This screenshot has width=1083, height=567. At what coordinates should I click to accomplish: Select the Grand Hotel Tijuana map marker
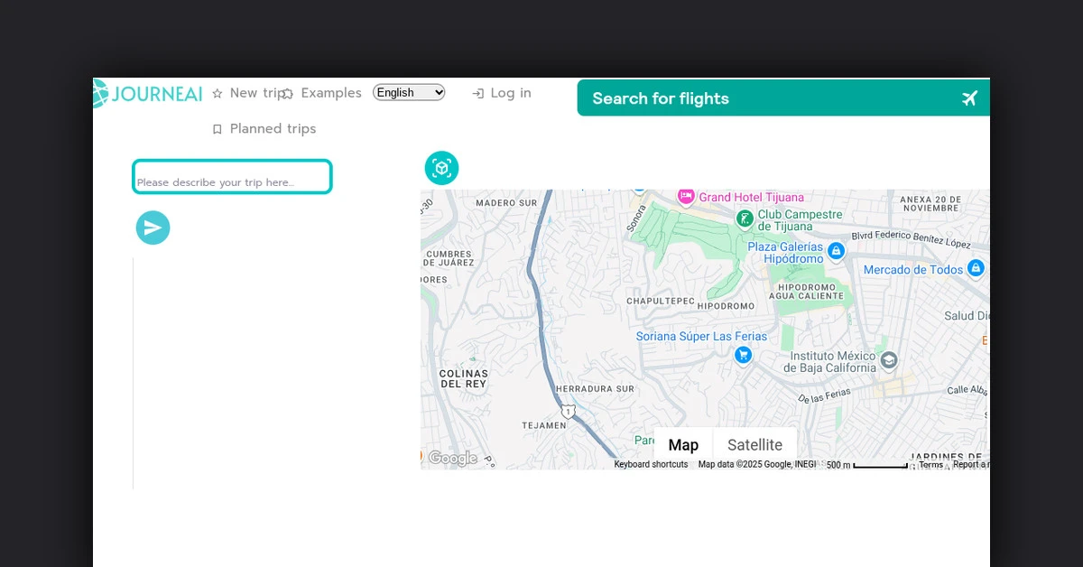tap(686, 196)
